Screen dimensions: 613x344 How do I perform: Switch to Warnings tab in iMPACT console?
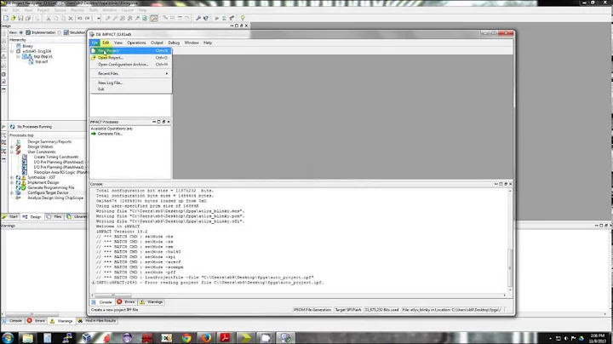point(152,301)
